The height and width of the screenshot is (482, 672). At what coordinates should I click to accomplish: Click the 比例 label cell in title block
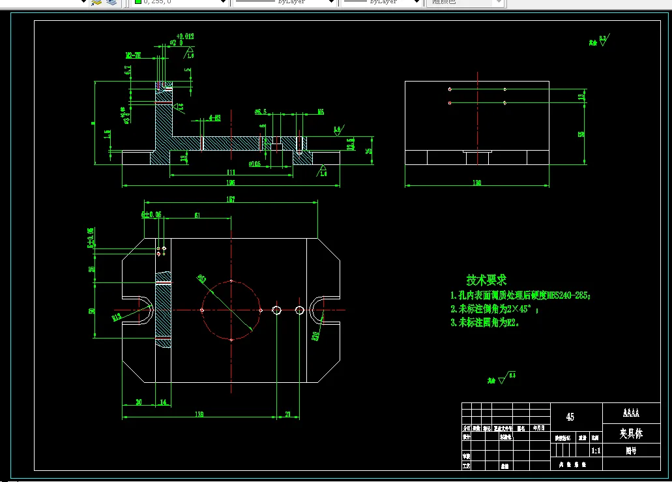[595, 438]
